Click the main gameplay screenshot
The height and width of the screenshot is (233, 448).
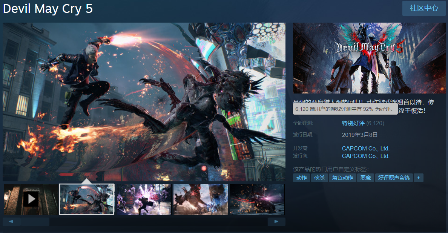144,102
